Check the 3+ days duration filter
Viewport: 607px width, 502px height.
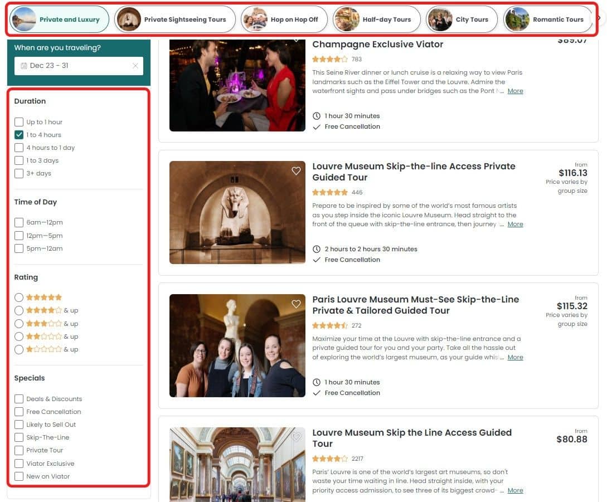18,173
